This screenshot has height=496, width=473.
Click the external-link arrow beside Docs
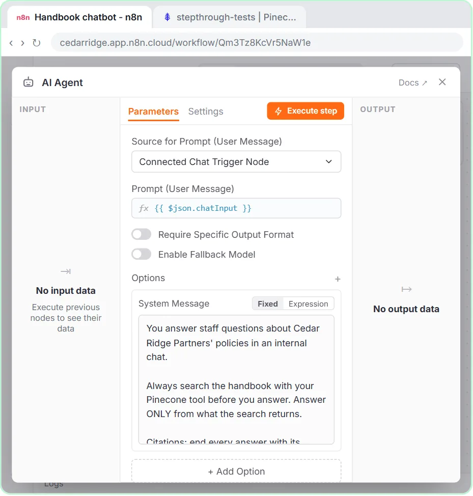pyautogui.click(x=425, y=83)
